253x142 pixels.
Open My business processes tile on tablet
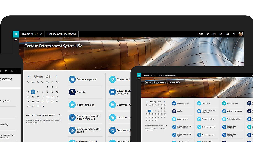[232, 111]
